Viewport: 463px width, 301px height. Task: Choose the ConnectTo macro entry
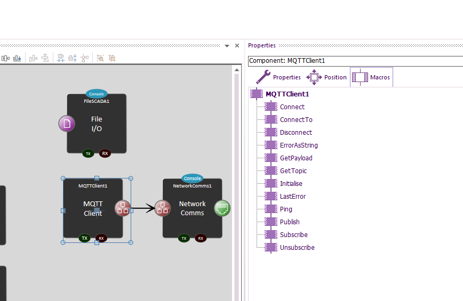coord(296,120)
